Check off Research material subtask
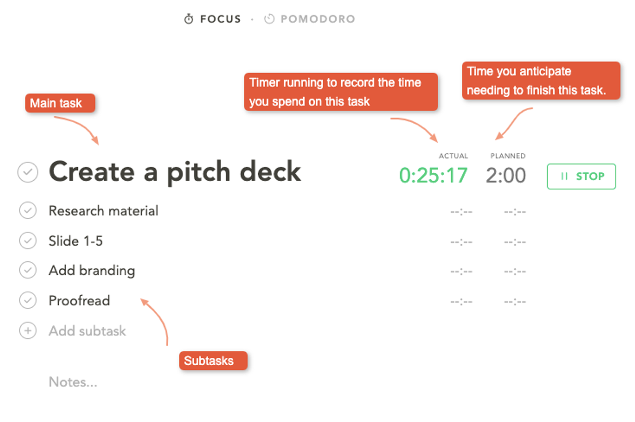This screenshot has height=422, width=635. pyautogui.click(x=28, y=210)
